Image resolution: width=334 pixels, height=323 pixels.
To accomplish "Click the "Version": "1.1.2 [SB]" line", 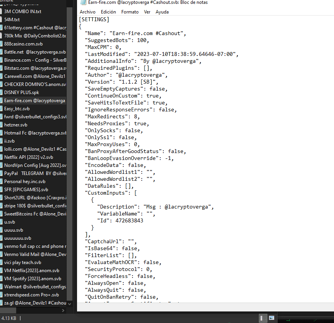I will 122,82.
